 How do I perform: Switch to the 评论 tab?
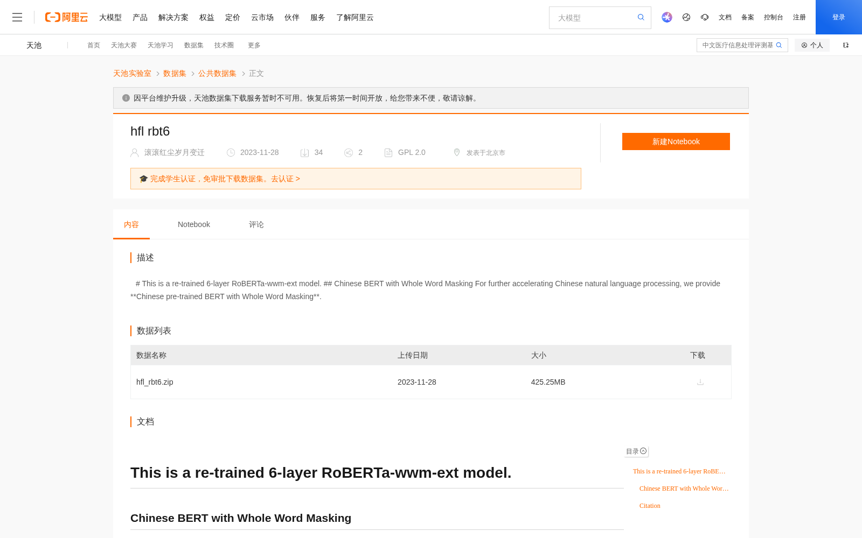coord(256,224)
